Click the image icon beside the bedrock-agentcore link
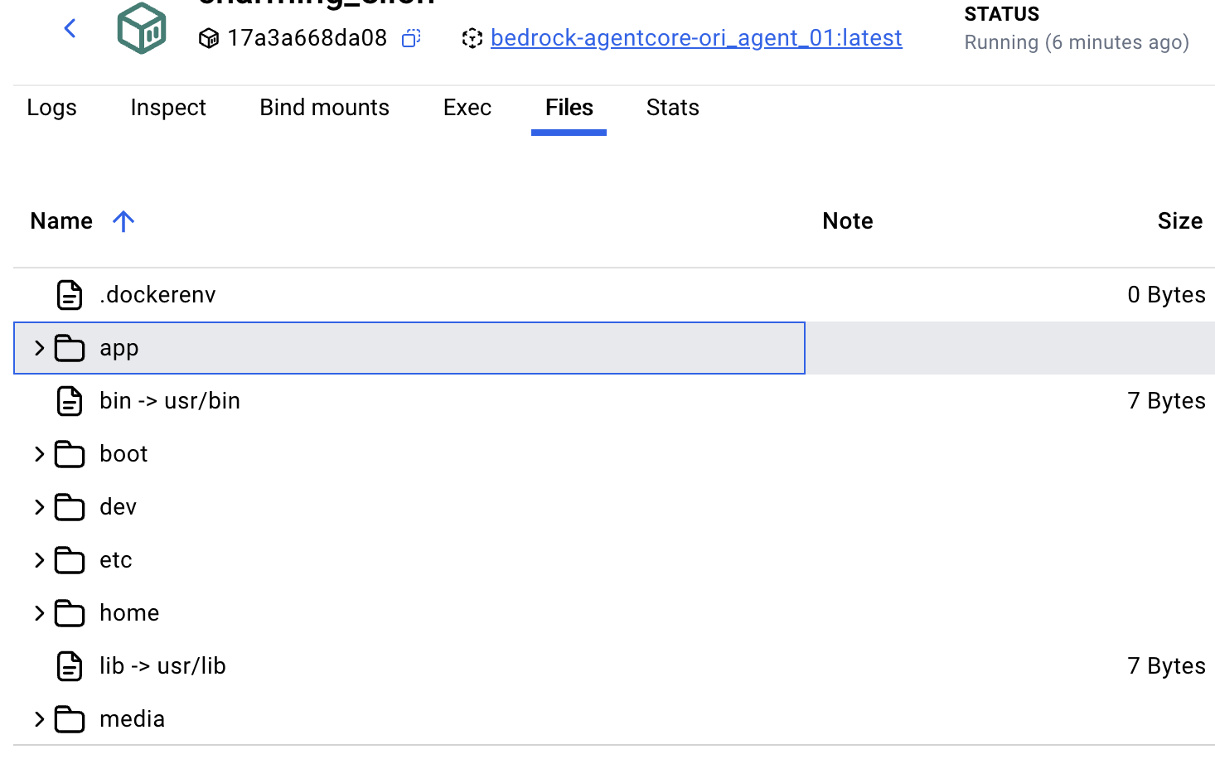 (471, 37)
